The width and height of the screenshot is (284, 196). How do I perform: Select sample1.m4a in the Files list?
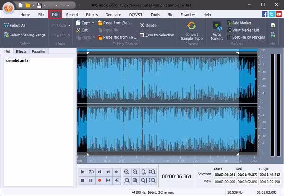coord(17,61)
